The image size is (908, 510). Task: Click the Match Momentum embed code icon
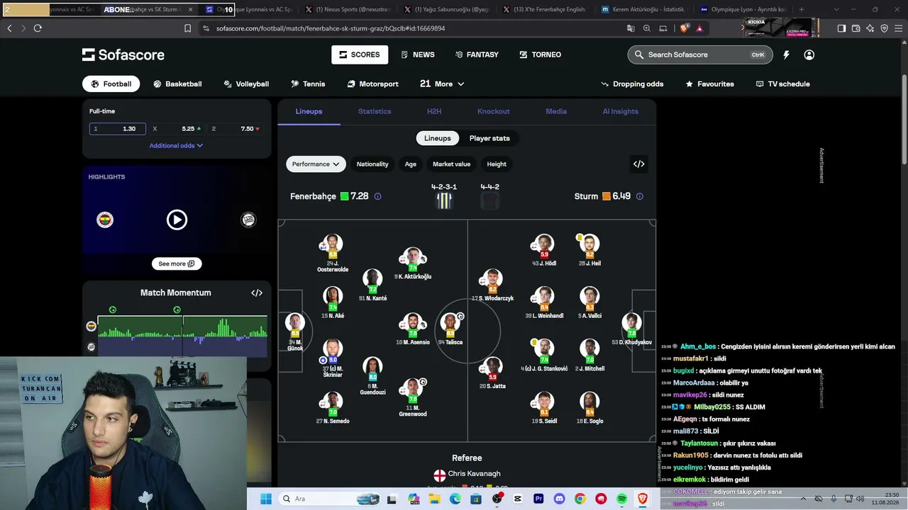[x=257, y=293]
